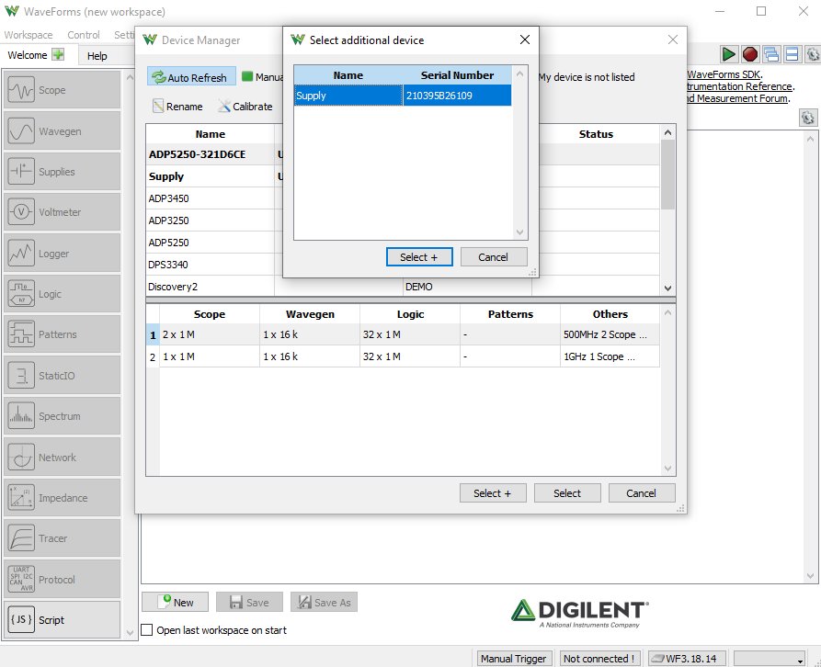Open the Logger instrument
This screenshot has height=667, width=821.
point(62,254)
